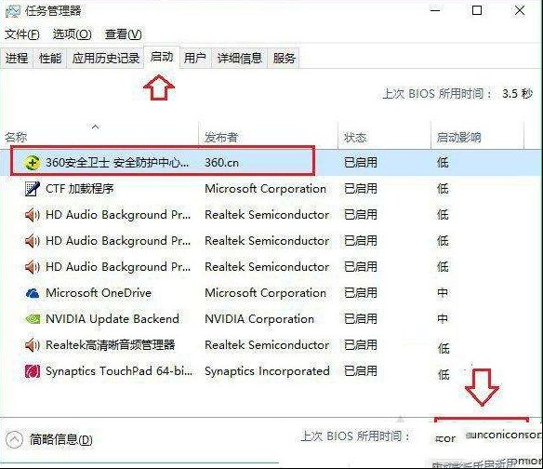Minimize the 任务管理器 window

(435, 11)
